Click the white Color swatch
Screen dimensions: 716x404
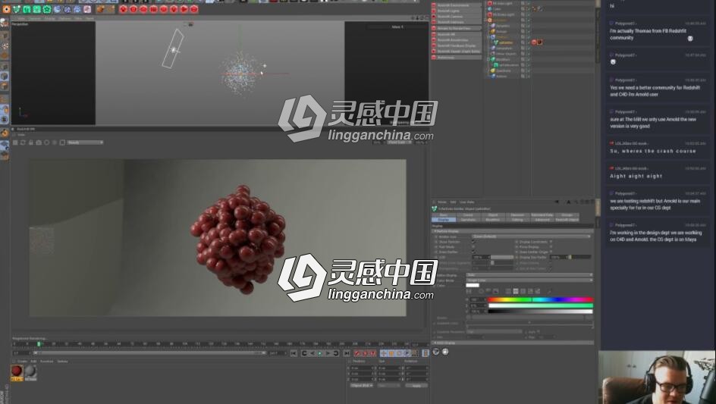click(x=473, y=285)
